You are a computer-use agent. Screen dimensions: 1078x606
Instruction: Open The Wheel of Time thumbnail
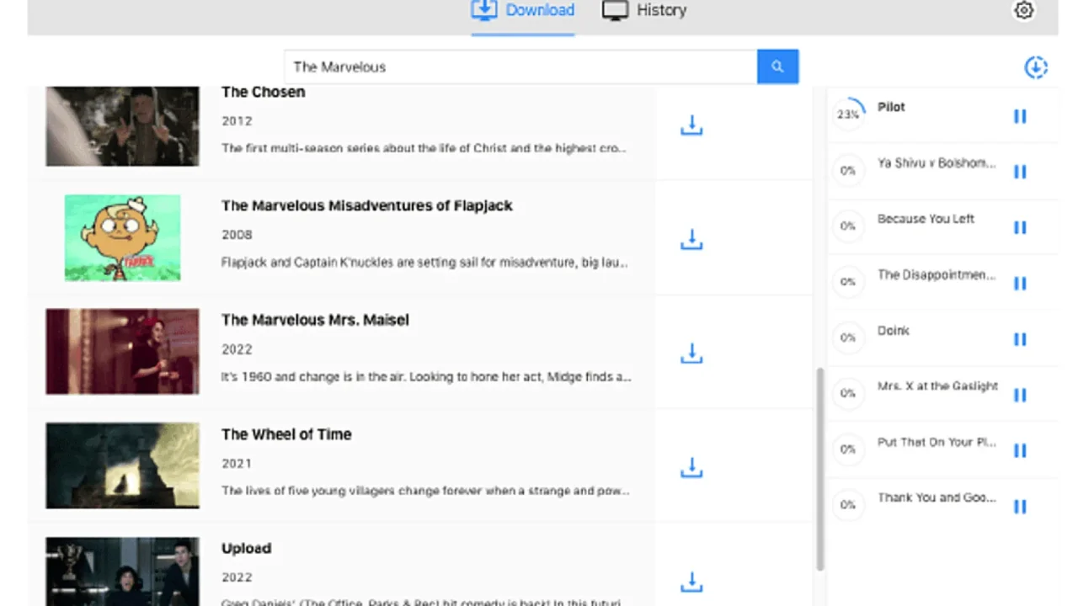click(x=123, y=465)
